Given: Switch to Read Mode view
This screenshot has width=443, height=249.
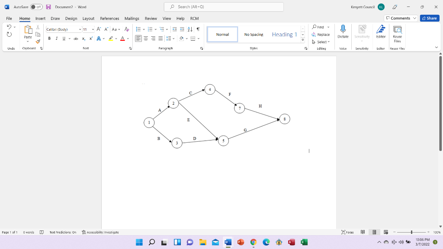Looking at the screenshot, I should [363, 232].
